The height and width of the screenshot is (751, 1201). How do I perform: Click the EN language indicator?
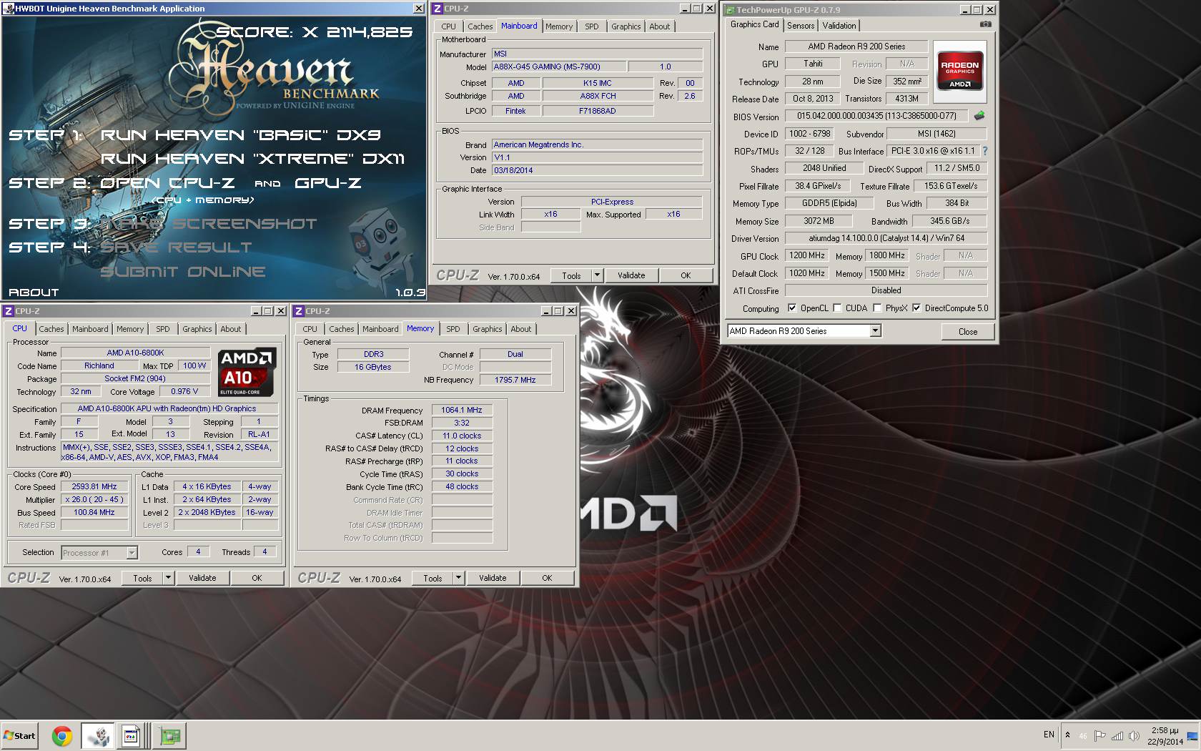point(1049,735)
